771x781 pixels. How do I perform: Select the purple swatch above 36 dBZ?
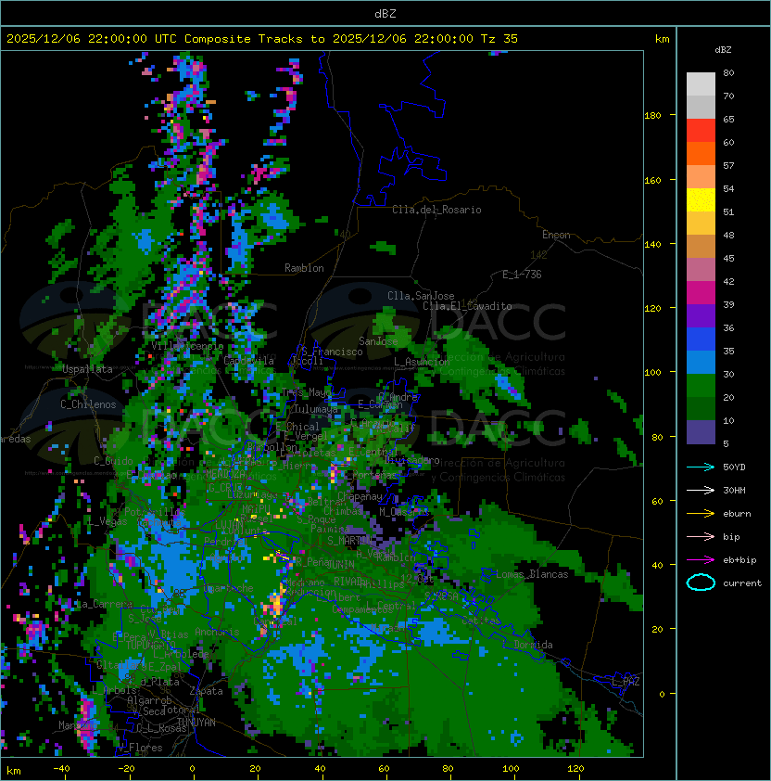pos(701,316)
